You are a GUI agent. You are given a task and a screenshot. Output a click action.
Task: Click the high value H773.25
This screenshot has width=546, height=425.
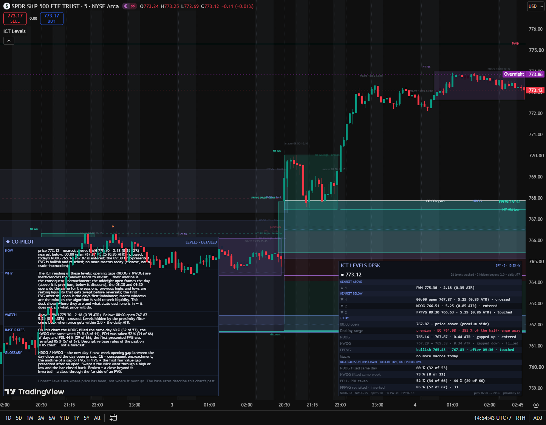pos(170,6)
